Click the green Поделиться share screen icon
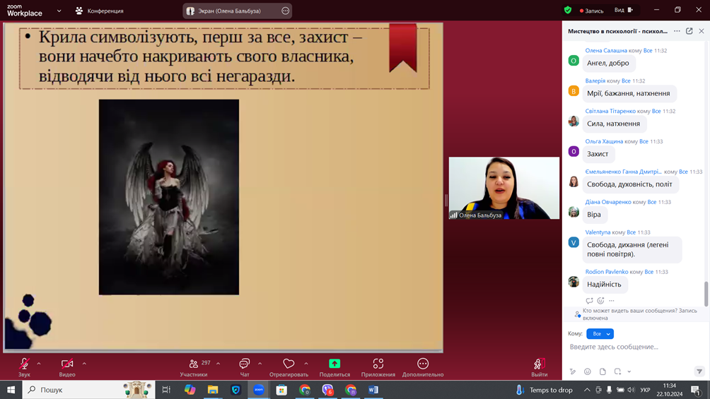Viewport: 710px width, 399px height. [334, 364]
